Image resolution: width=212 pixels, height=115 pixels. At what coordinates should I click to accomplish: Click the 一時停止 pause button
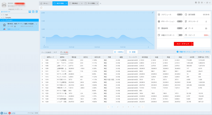point(119,52)
